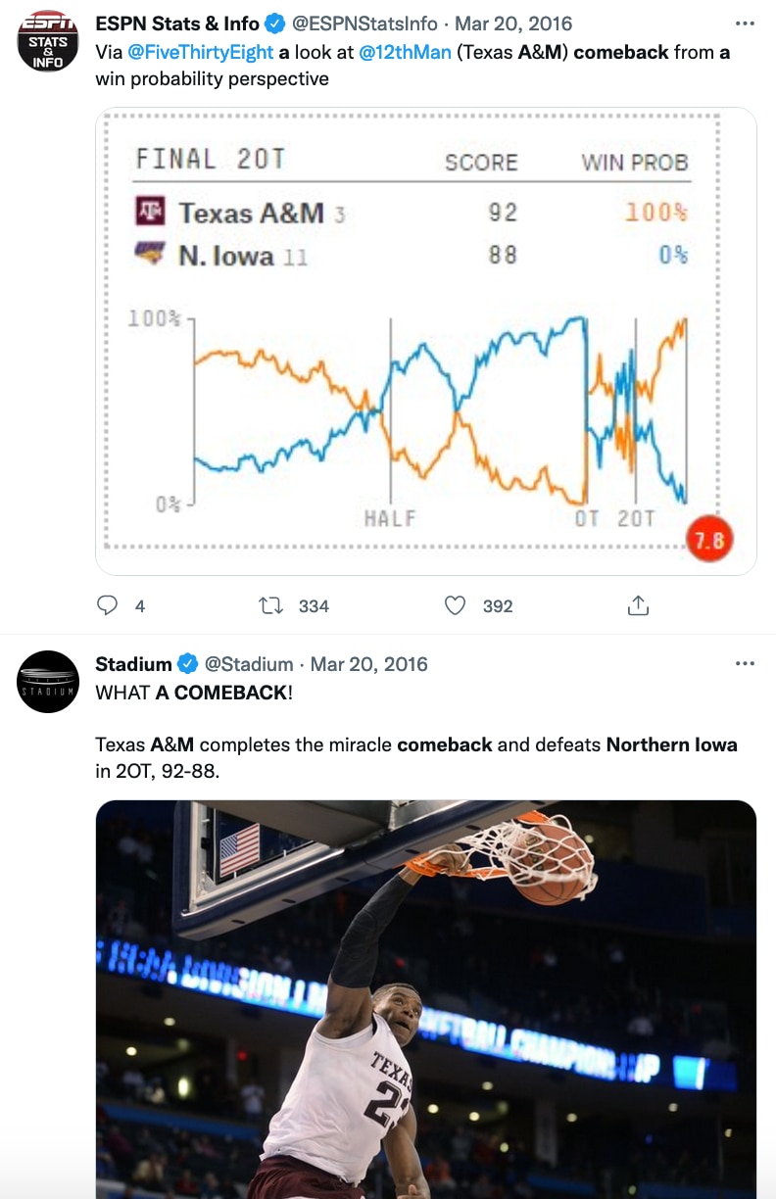Like the ESPN win probability tweet

(x=455, y=605)
